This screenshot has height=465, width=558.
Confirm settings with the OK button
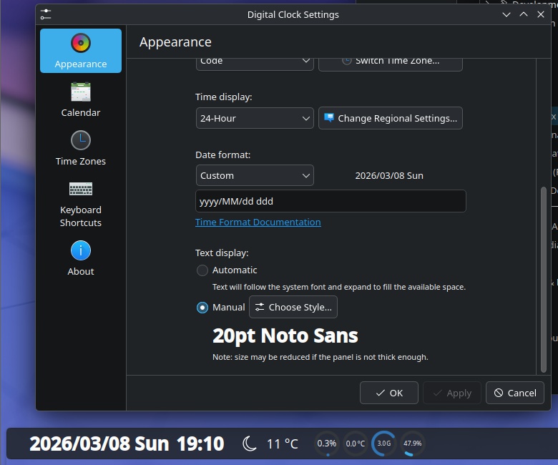(x=388, y=393)
